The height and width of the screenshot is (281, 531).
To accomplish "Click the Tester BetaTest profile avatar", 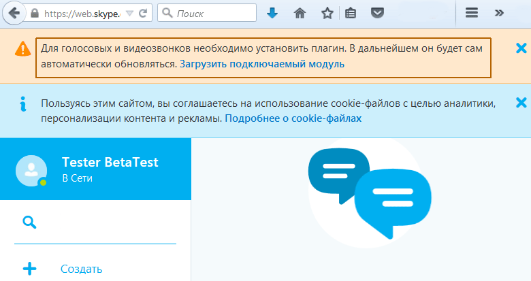I will click(x=31, y=170).
